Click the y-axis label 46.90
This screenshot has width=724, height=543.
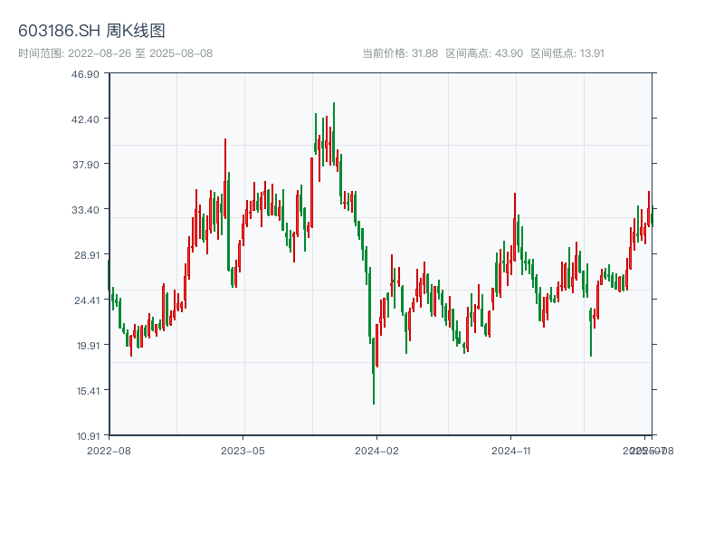[x=85, y=74]
